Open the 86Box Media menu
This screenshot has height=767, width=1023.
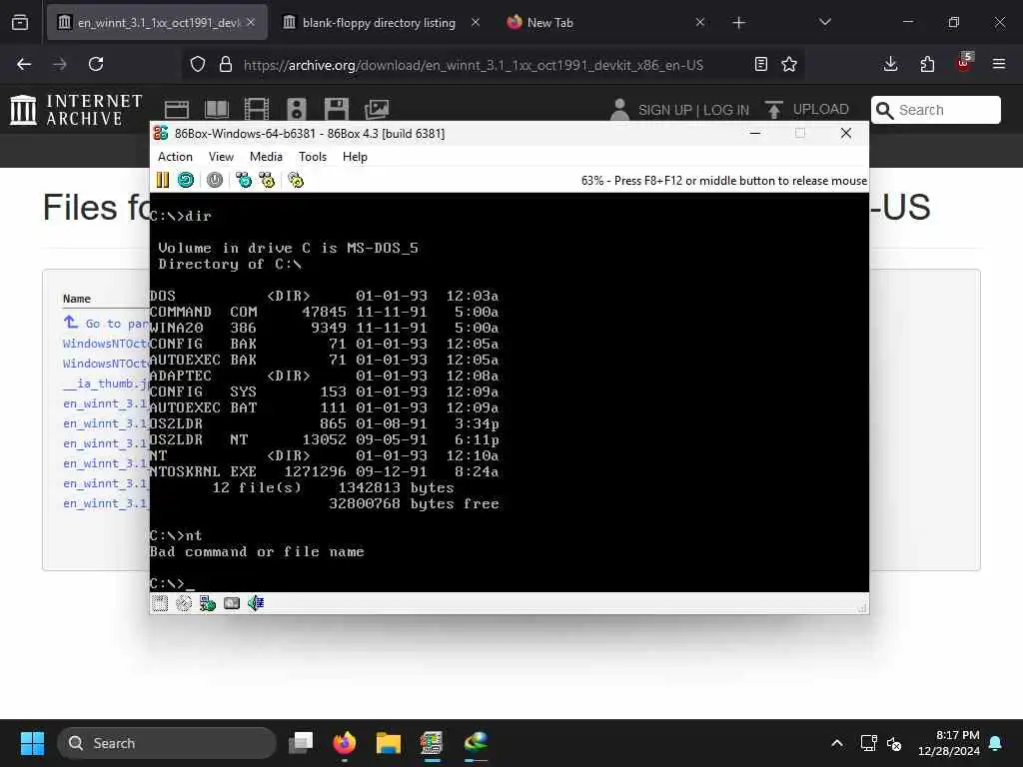[266, 157]
